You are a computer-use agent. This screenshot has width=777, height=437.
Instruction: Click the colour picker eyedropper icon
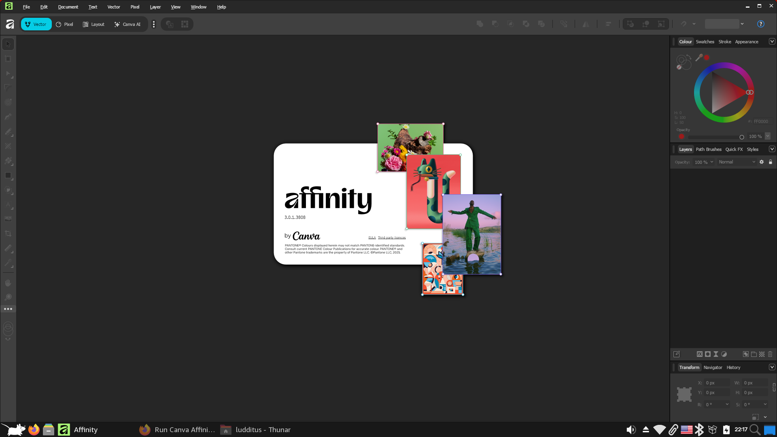click(699, 58)
